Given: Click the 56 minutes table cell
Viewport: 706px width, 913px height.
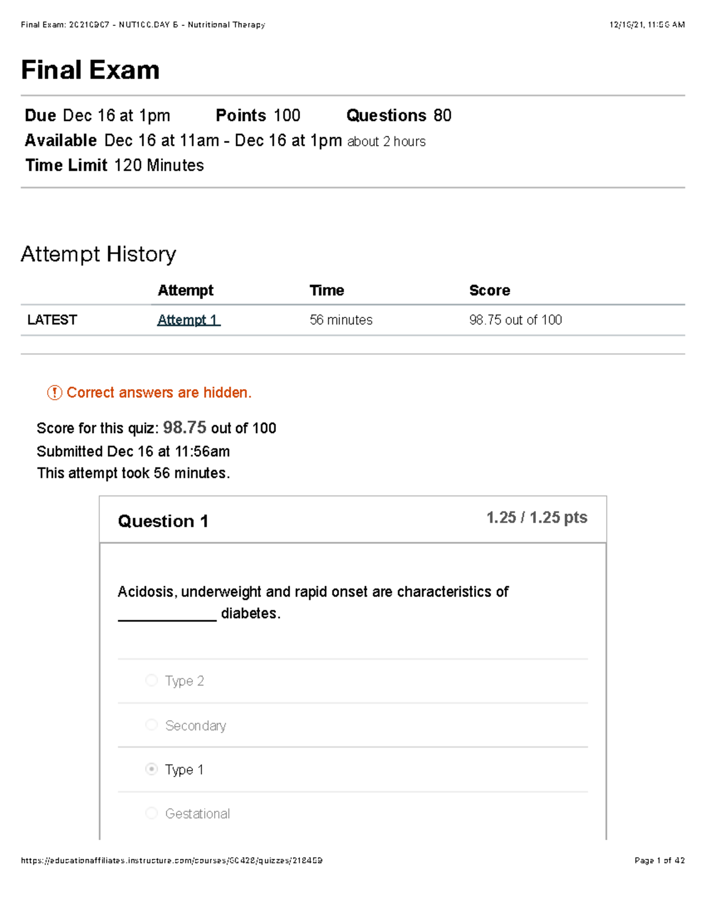Looking at the screenshot, I should click(x=341, y=320).
